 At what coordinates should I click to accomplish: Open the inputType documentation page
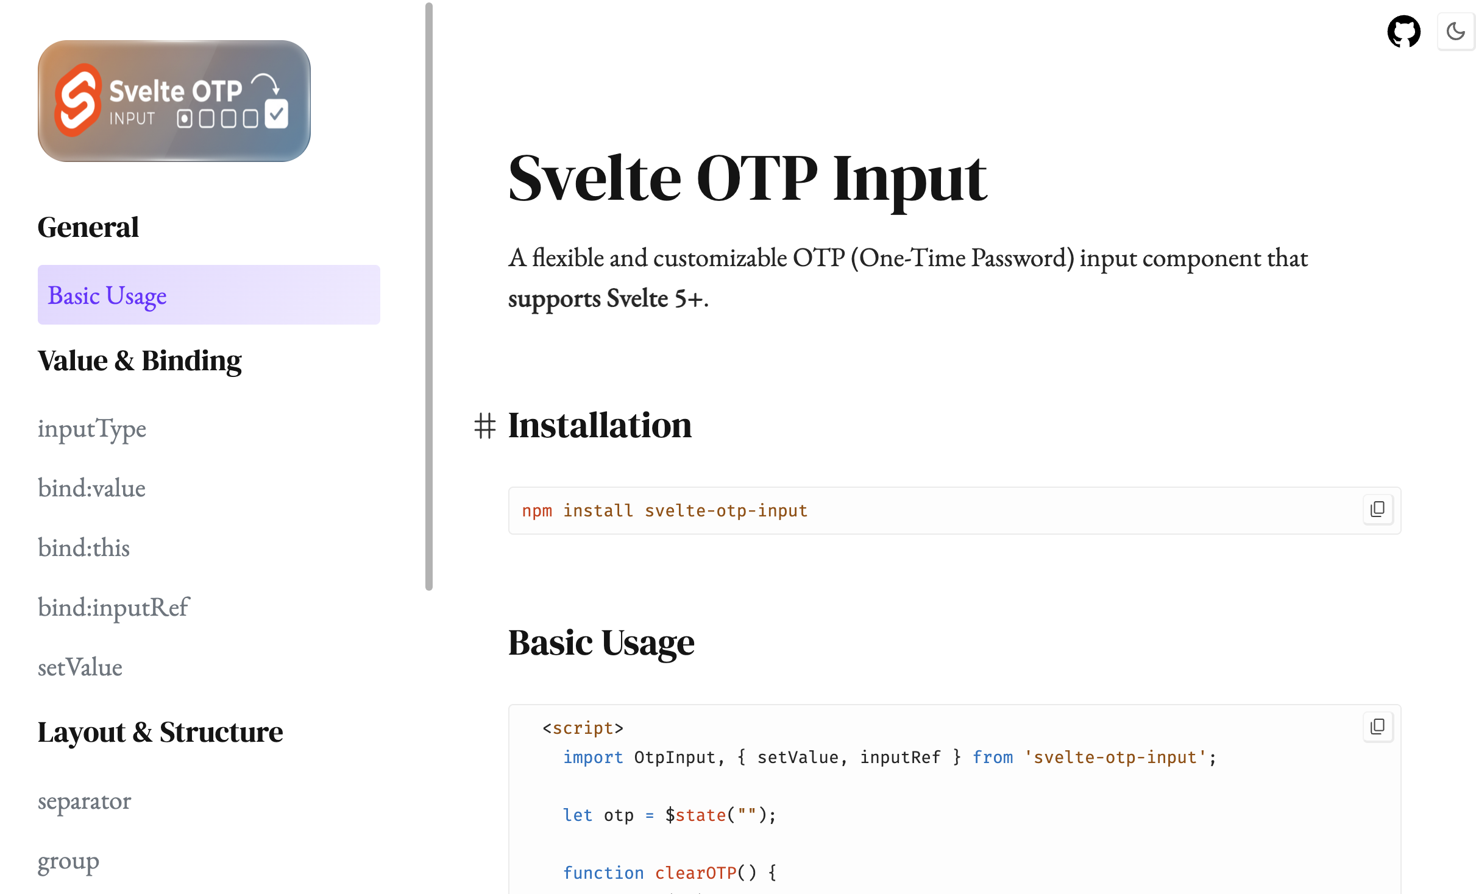click(x=92, y=429)
